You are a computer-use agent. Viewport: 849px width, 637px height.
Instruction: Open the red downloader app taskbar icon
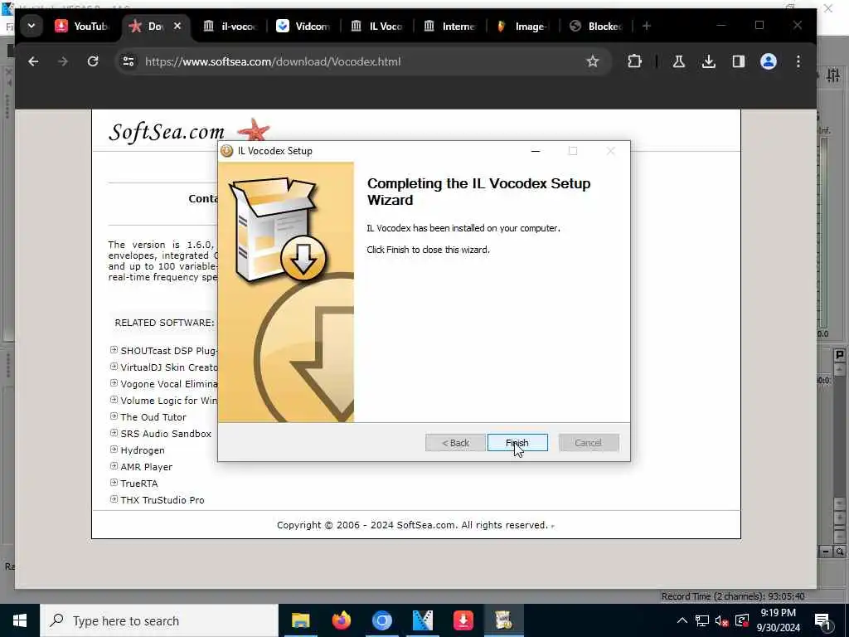(463, 620)
